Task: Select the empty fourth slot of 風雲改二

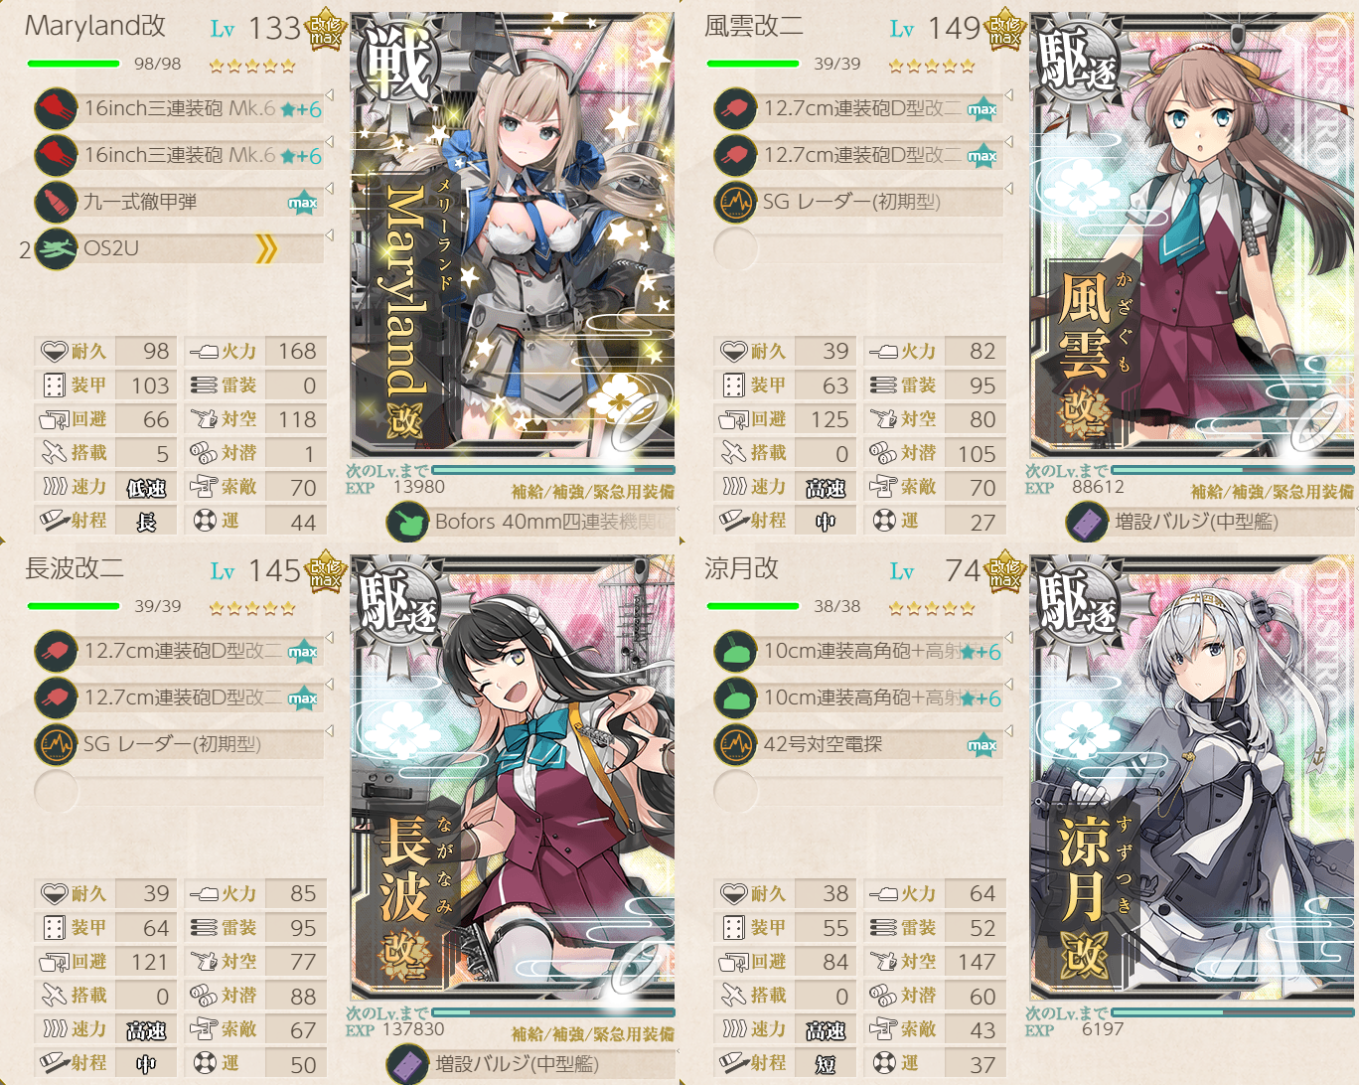Action: tap(858, 249)
